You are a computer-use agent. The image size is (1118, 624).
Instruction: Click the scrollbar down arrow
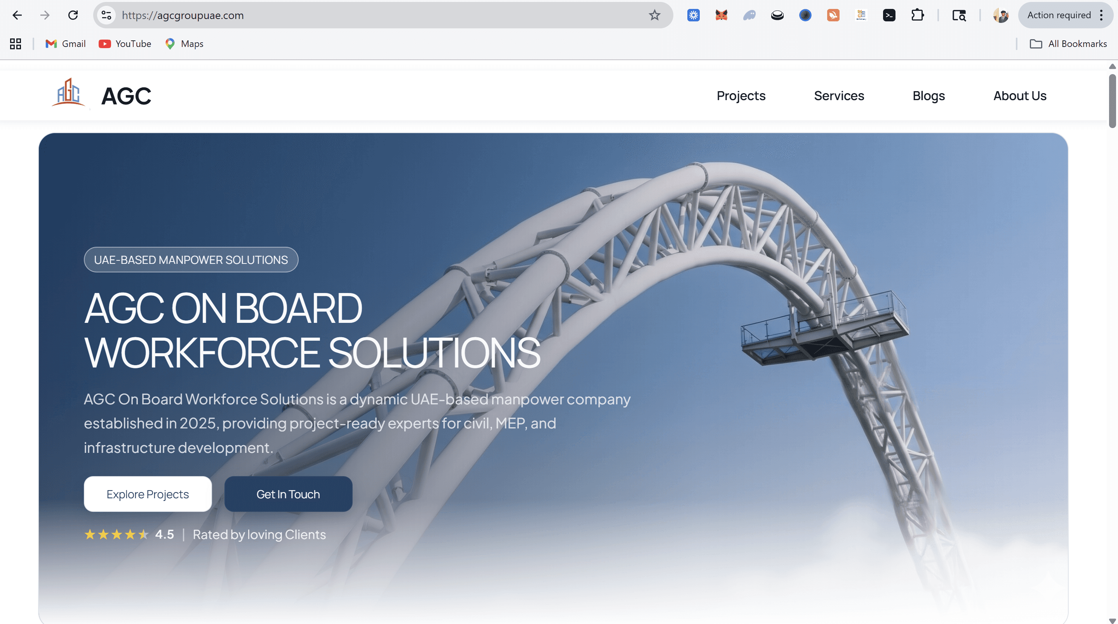[1112, 621]
